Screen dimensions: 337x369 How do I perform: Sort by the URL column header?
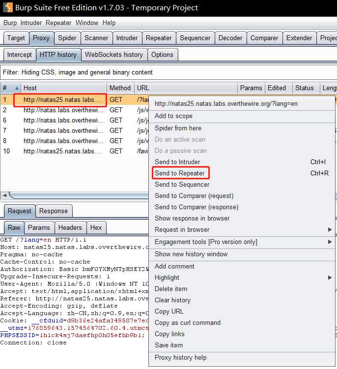coord(186,88)
